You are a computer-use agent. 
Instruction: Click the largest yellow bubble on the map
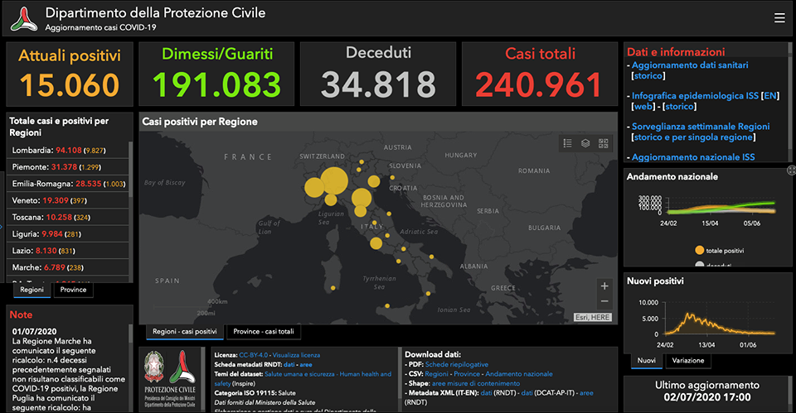point(333,182)
